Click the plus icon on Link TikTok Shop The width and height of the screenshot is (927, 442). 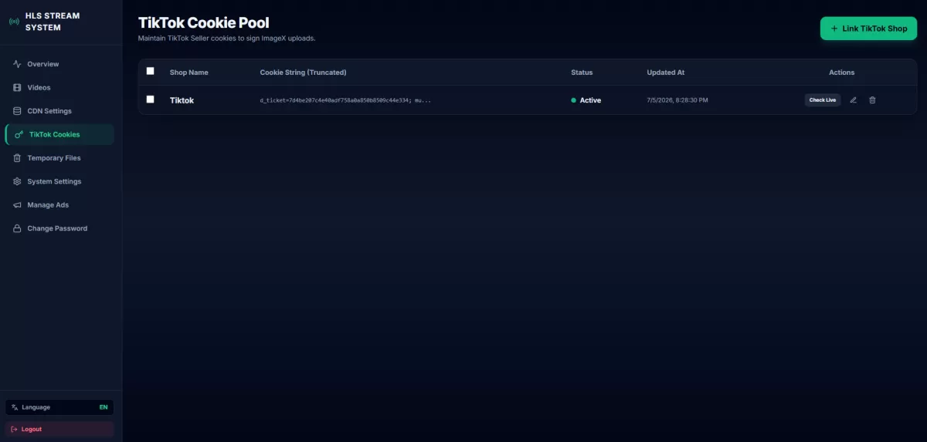834,29
